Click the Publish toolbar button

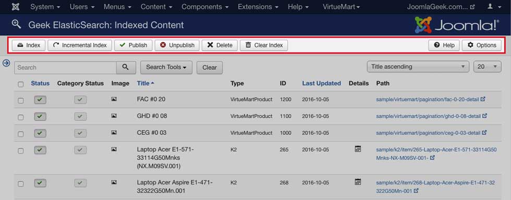pyautogui.click(x=133, y=45)
